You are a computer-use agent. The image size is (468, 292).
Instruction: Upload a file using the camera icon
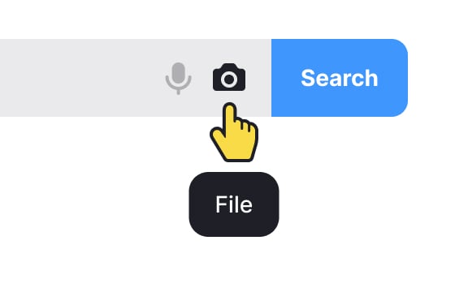tap(229, 77)
